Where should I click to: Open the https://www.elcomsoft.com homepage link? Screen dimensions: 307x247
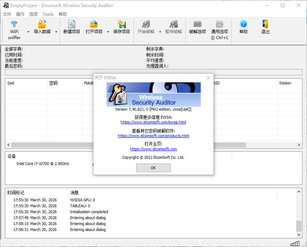click(x=153, y=149)
